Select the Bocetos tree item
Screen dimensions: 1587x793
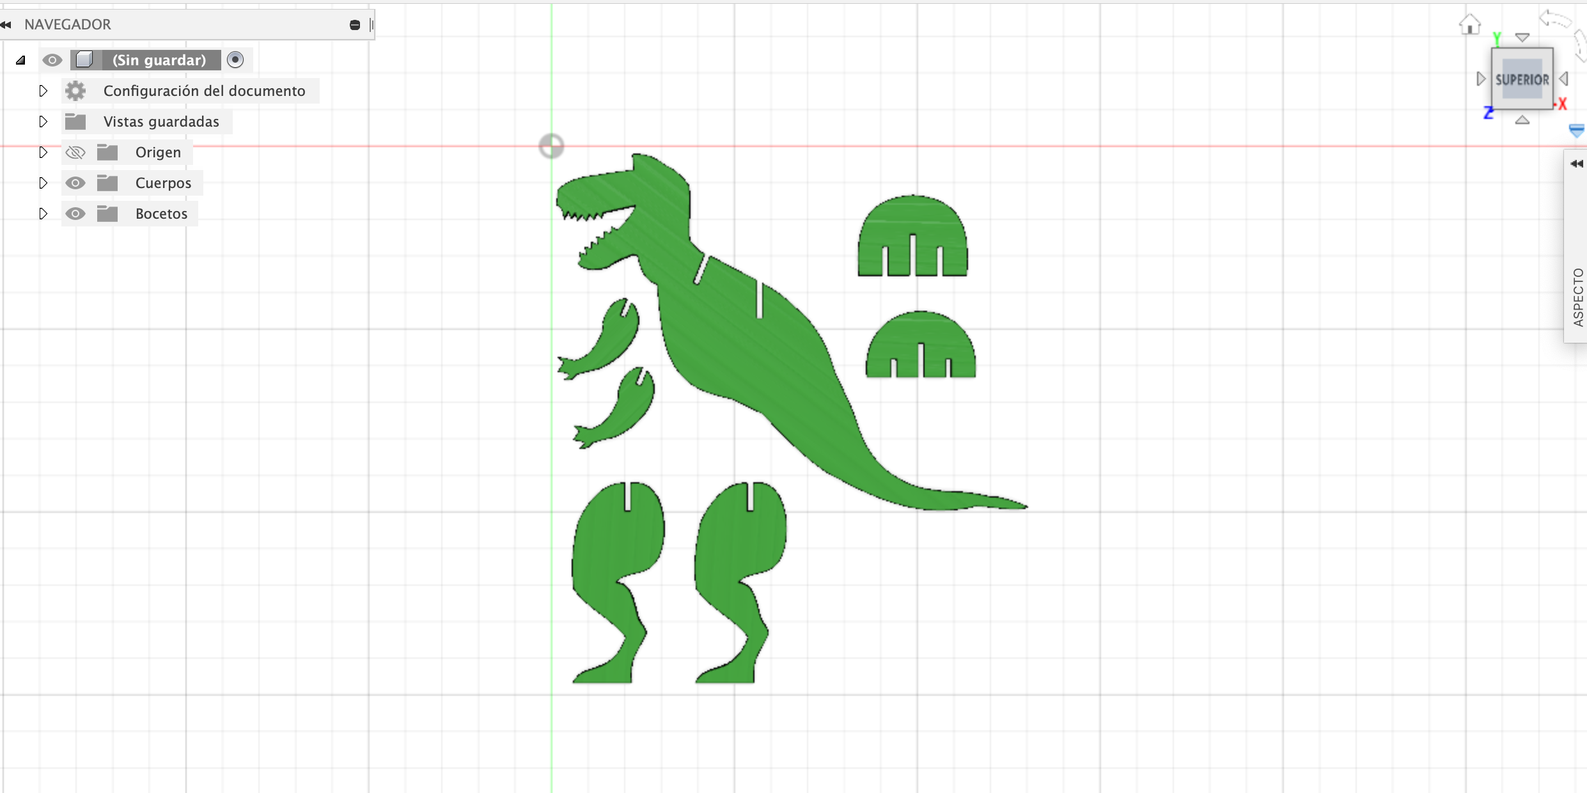(161, 214)
